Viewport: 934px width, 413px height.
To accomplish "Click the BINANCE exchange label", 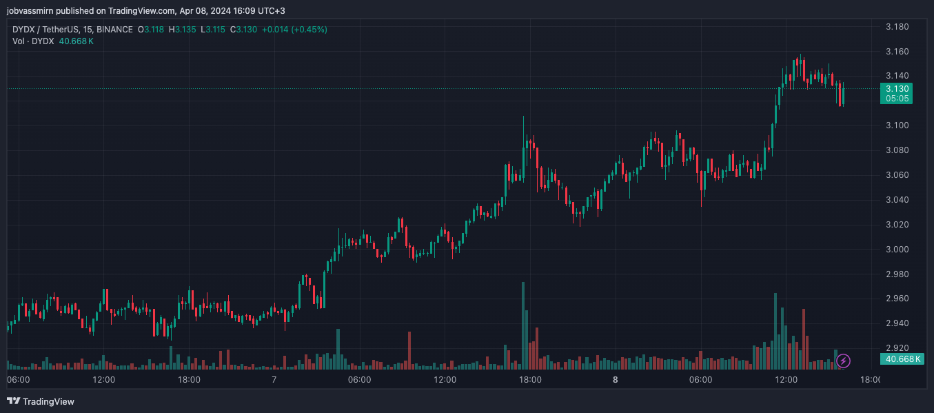I will pyautogui.click(x=115, y=30).
